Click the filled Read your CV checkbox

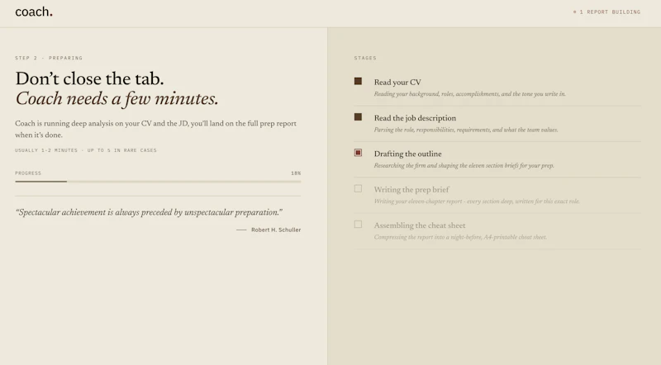pos(358,81)
